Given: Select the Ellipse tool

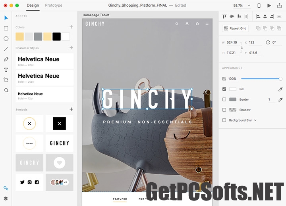Looking at the screenshot, I should coord(6,38).
